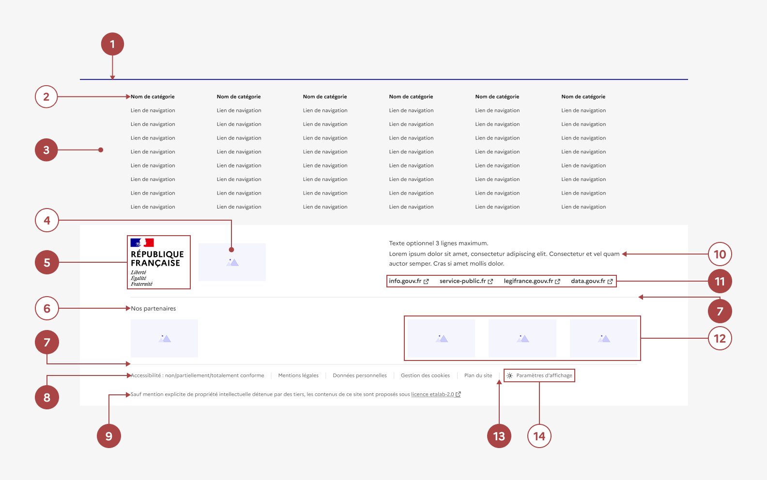Visit the data.gouv.fr link
Viewport: 767px width, 480px height.
point(591,281)
